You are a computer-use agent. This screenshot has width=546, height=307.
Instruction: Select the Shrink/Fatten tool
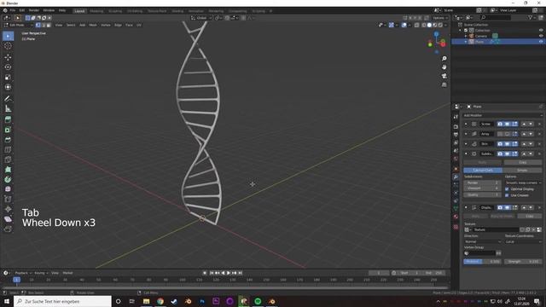[x=8, y=209]
